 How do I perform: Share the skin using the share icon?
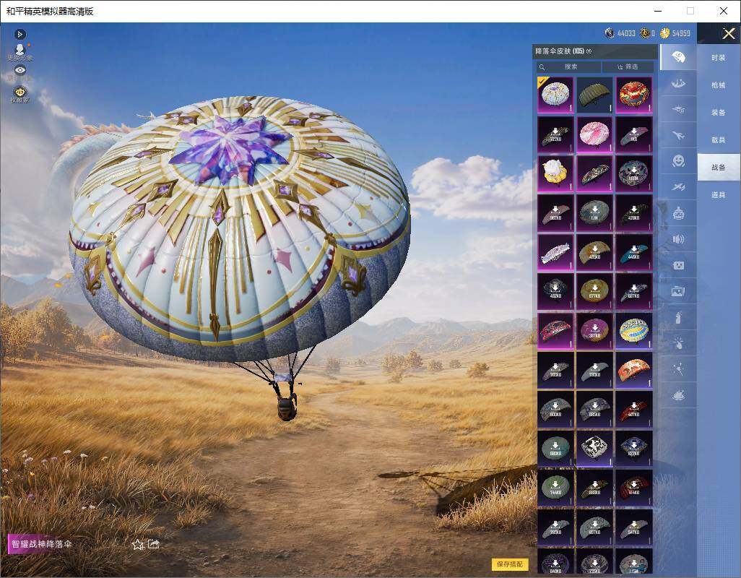(154, 544)
